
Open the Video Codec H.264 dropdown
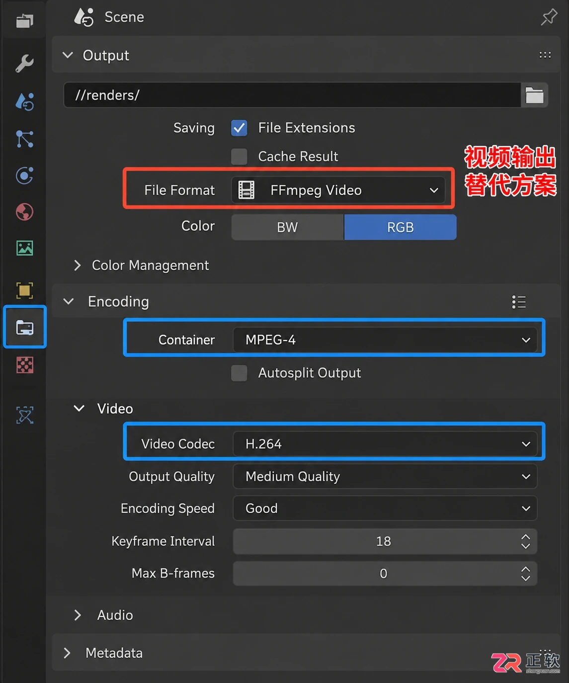(x=385, y=443)
